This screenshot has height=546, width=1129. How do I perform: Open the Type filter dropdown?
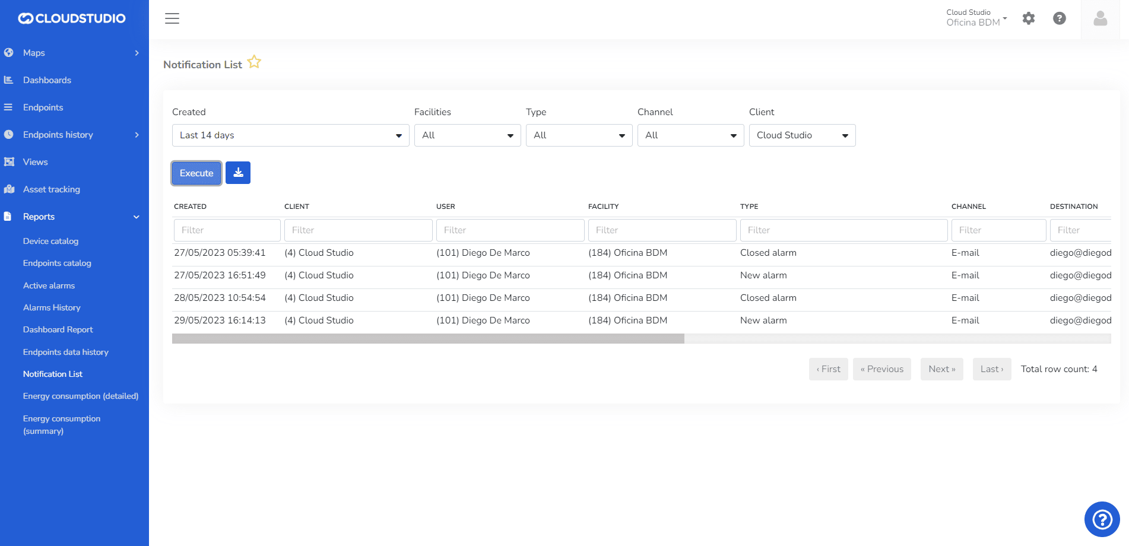[x=579, y=135]
